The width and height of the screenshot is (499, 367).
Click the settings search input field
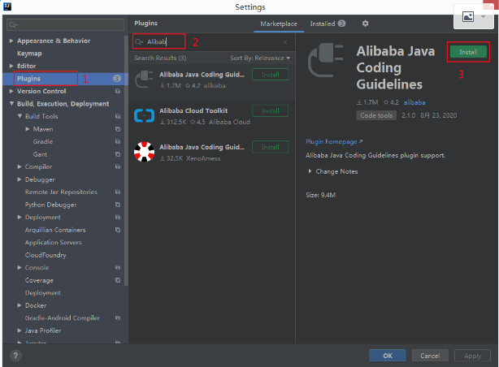point(66,25)
